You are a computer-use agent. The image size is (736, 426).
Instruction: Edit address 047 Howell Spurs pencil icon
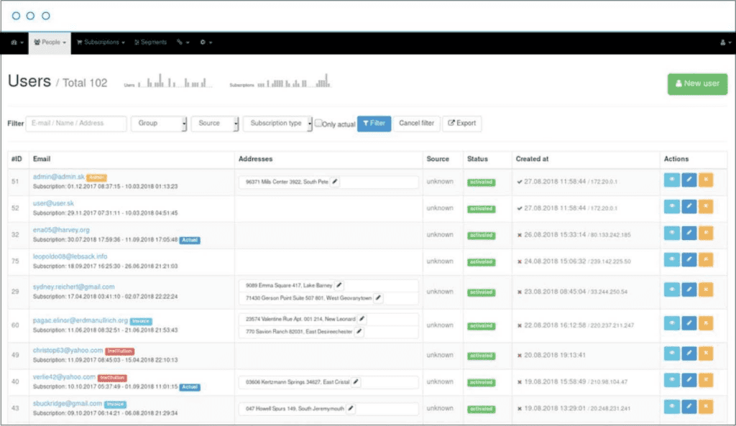coord(351,409)
